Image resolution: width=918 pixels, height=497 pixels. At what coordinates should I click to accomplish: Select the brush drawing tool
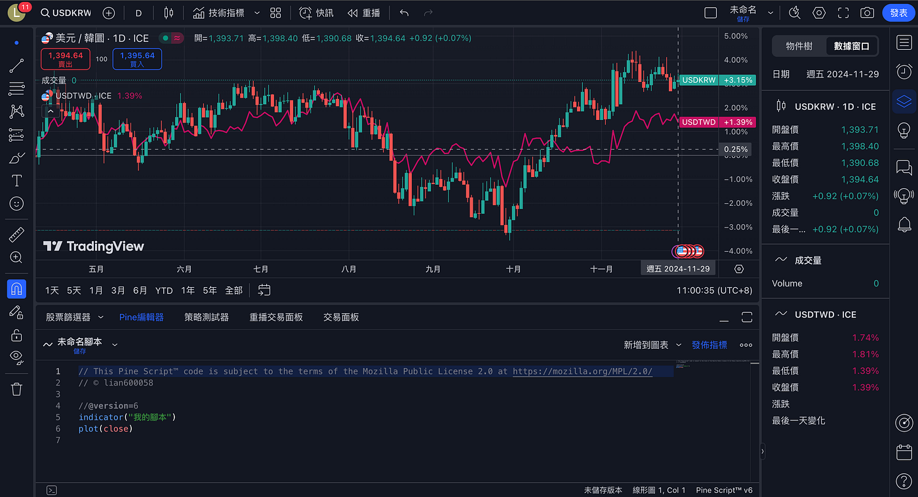coord(16,158)
